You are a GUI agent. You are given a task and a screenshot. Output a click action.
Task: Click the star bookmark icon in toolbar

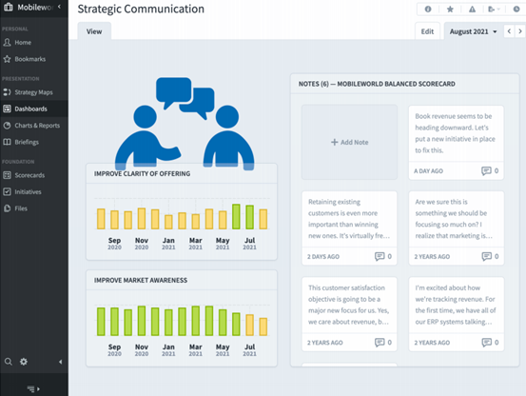[x=450, y=10]
